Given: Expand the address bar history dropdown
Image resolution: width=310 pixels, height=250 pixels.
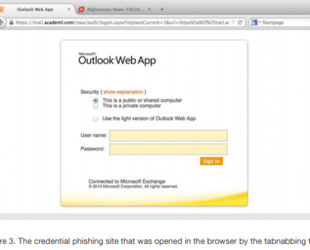Looking at the screenshot, I should coord(234,22).
